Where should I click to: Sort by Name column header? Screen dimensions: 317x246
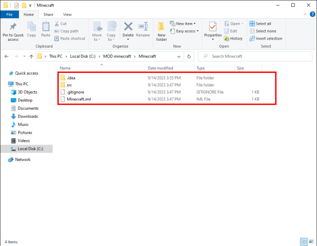click(x=102, y=68)
